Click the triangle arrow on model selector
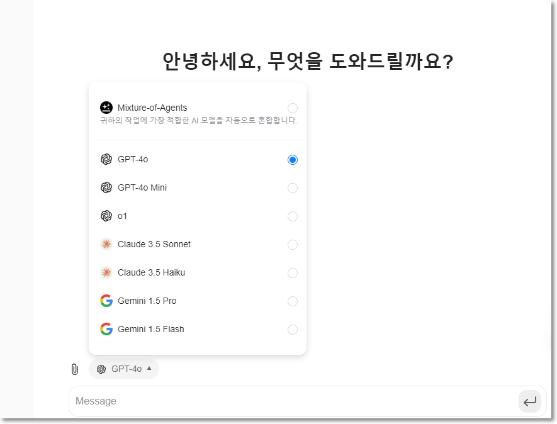 [x=149, y=368]
